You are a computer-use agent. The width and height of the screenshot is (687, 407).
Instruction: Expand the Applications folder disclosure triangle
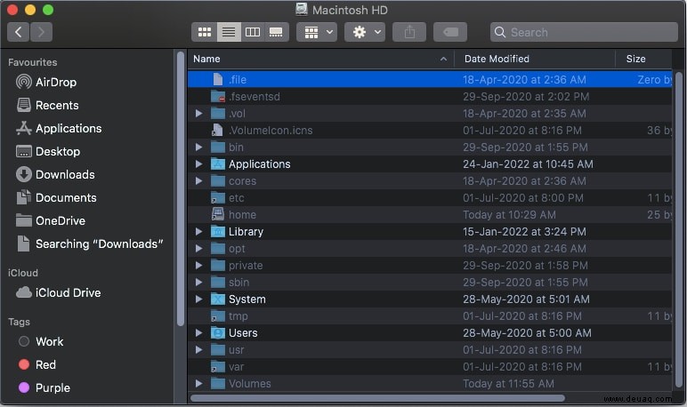pos(199,164)
